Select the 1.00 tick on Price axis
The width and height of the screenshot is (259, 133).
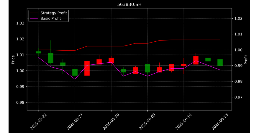click(x=20, y=71)
